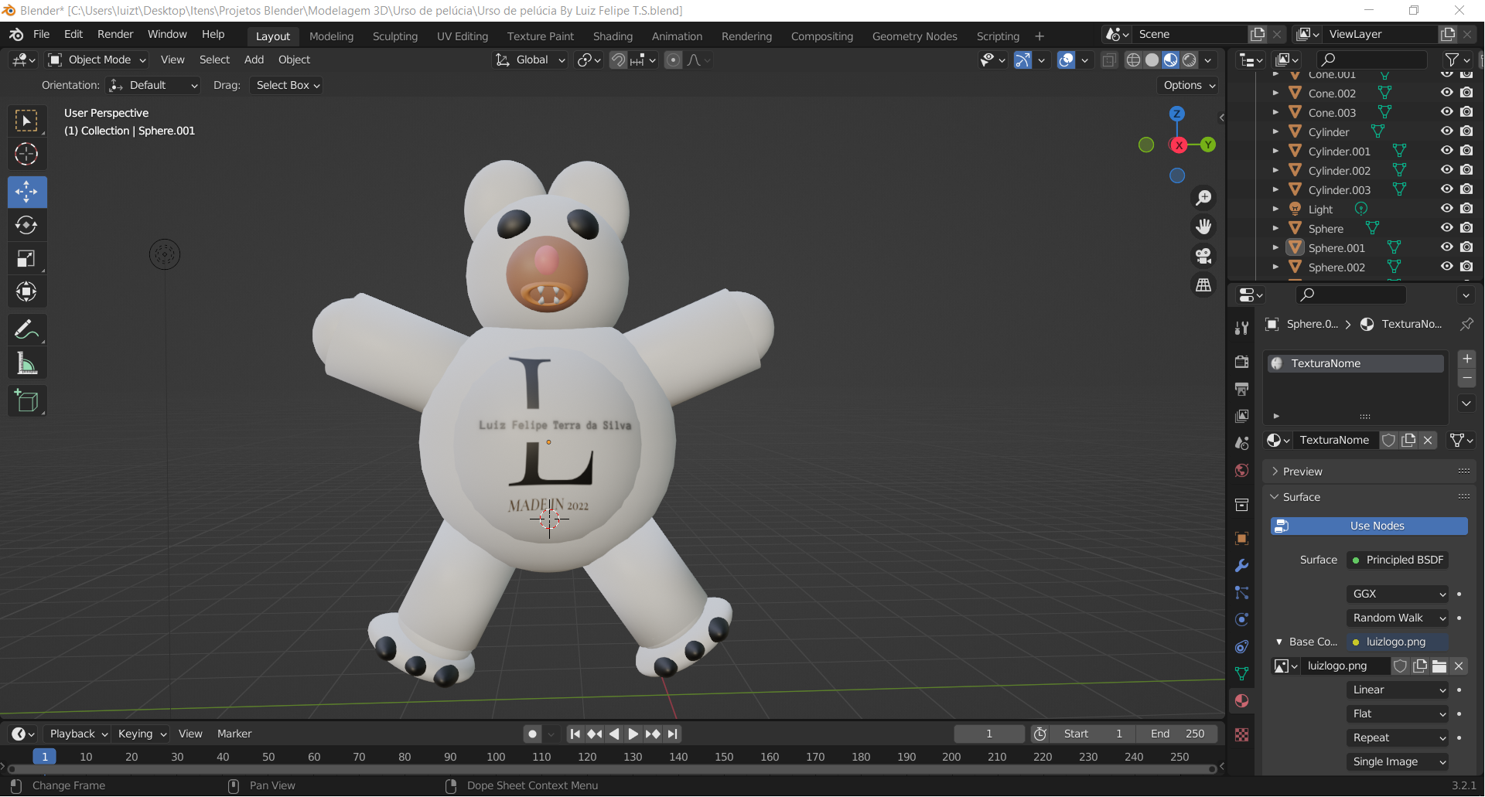Select the Rotate tool
This screenshot has width=1485, height=797.
coord(26,225)
